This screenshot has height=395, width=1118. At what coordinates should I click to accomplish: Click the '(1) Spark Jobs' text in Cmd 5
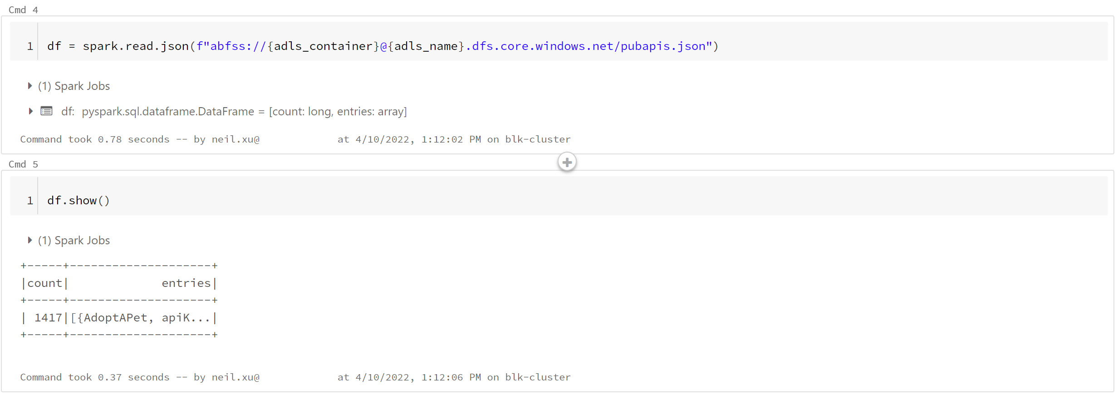click(74, 241)
